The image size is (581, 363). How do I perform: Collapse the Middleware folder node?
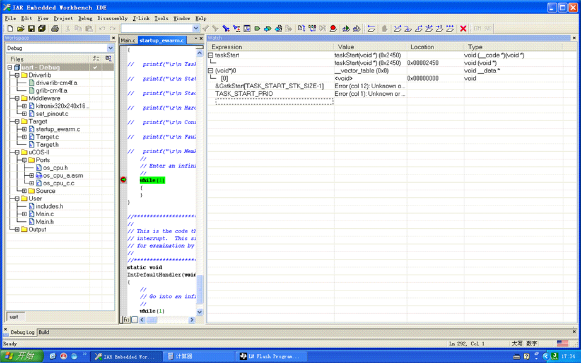(x=17, y=98)
